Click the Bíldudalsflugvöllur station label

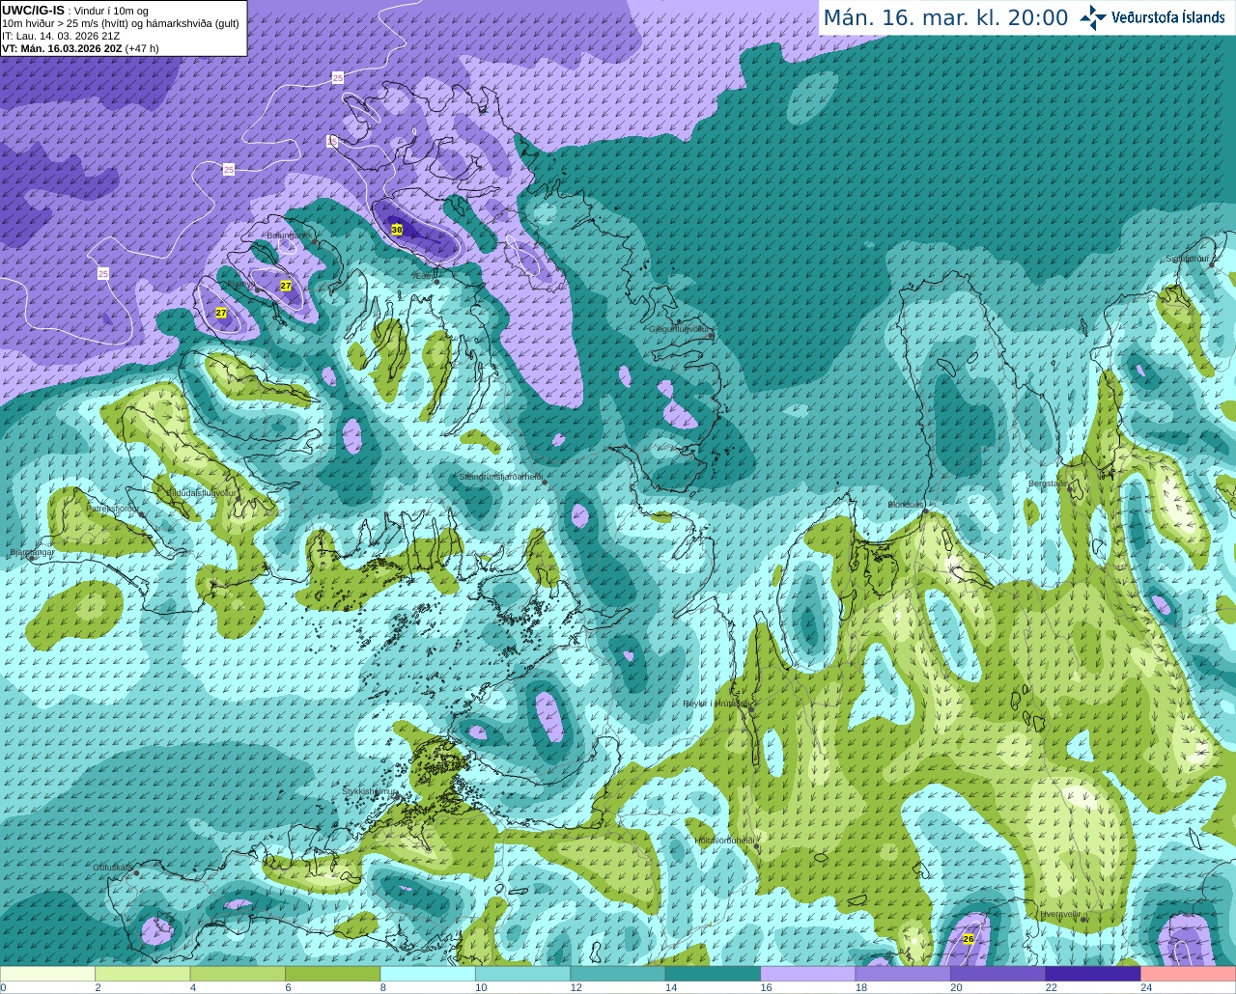201,492
